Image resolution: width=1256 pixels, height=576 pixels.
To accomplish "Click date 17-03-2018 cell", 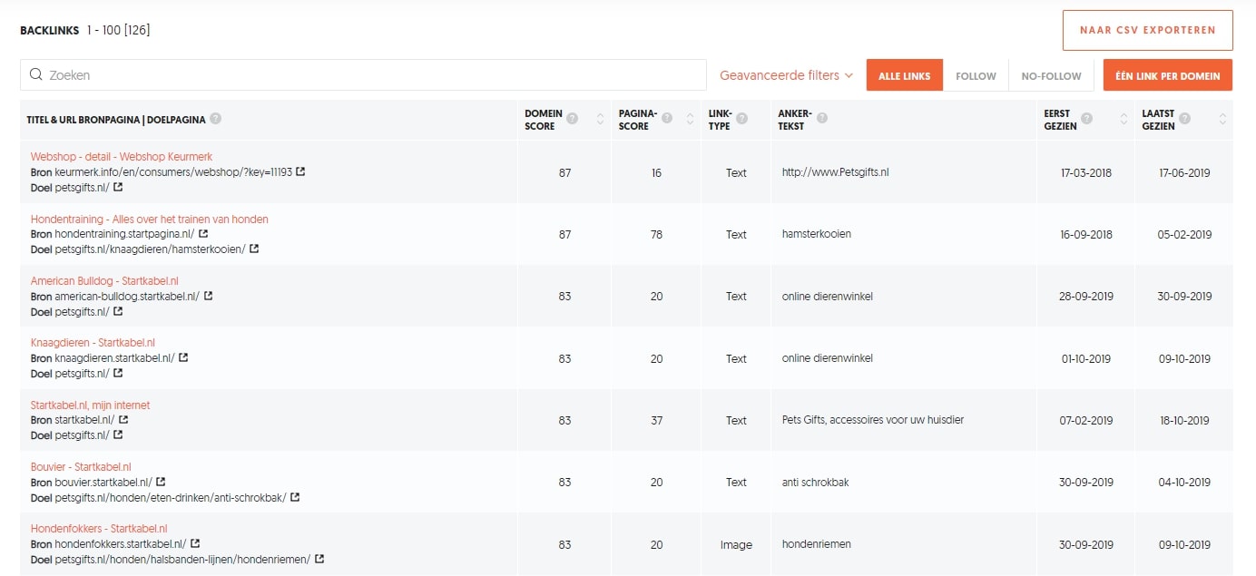I will tap(1086, 172).
